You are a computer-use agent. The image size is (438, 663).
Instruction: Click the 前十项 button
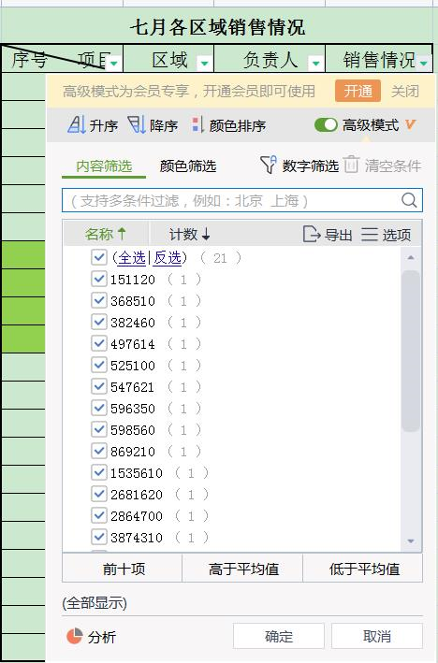click(x=123, y=569)
